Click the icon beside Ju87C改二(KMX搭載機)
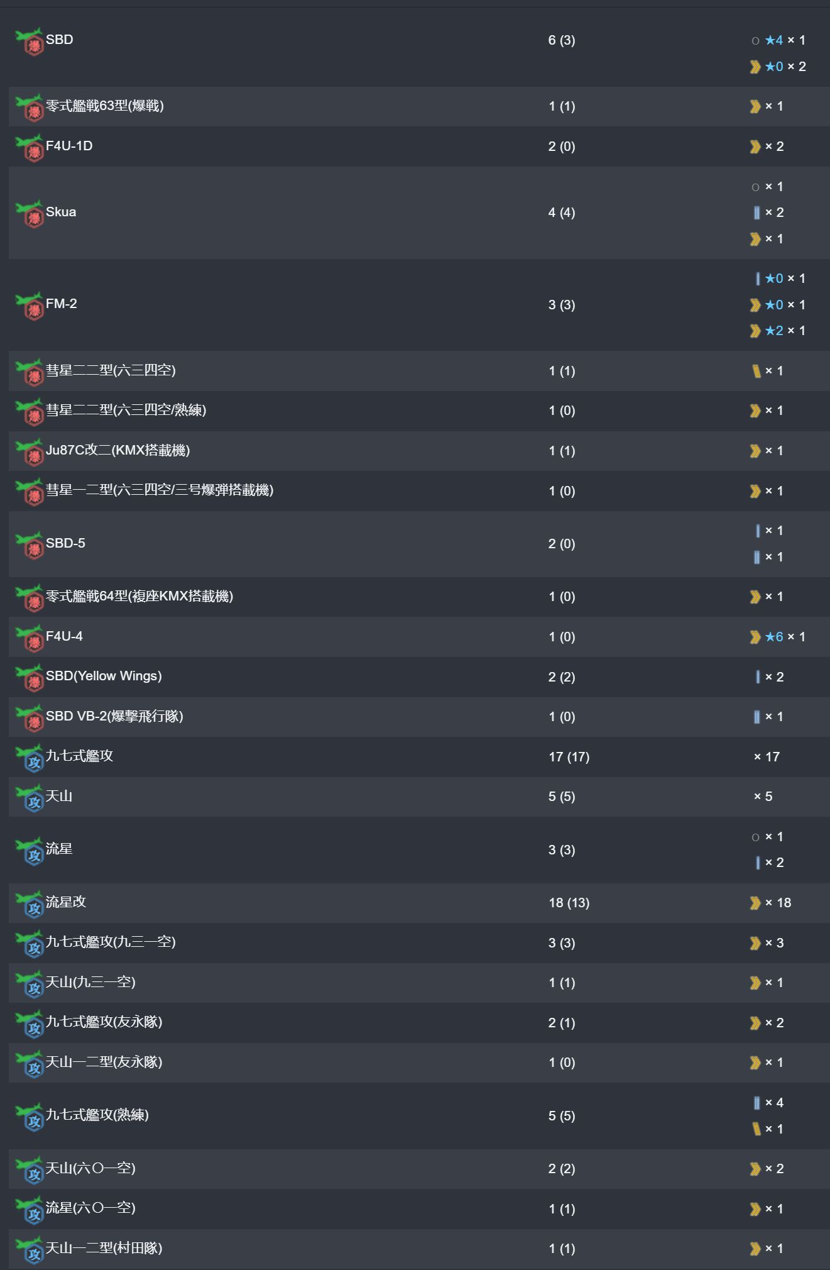Viewport: 830px width, 1270px height. coord(30,452)
